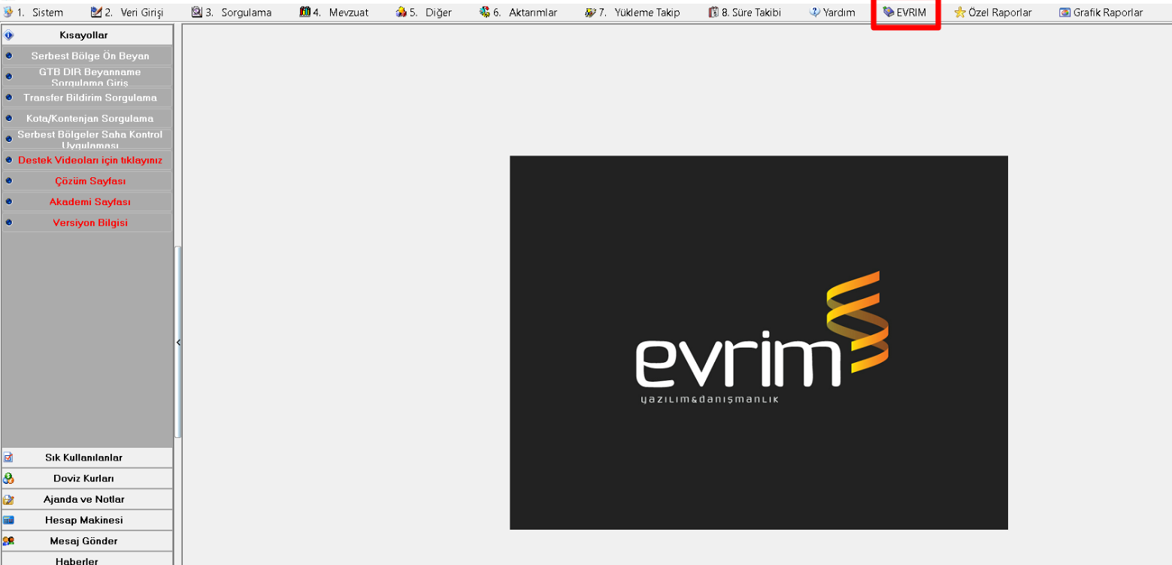The image size is (1172, 565).
Task: Expand the Haberler section
Action: pyautogui.click(x=87, y=560)
